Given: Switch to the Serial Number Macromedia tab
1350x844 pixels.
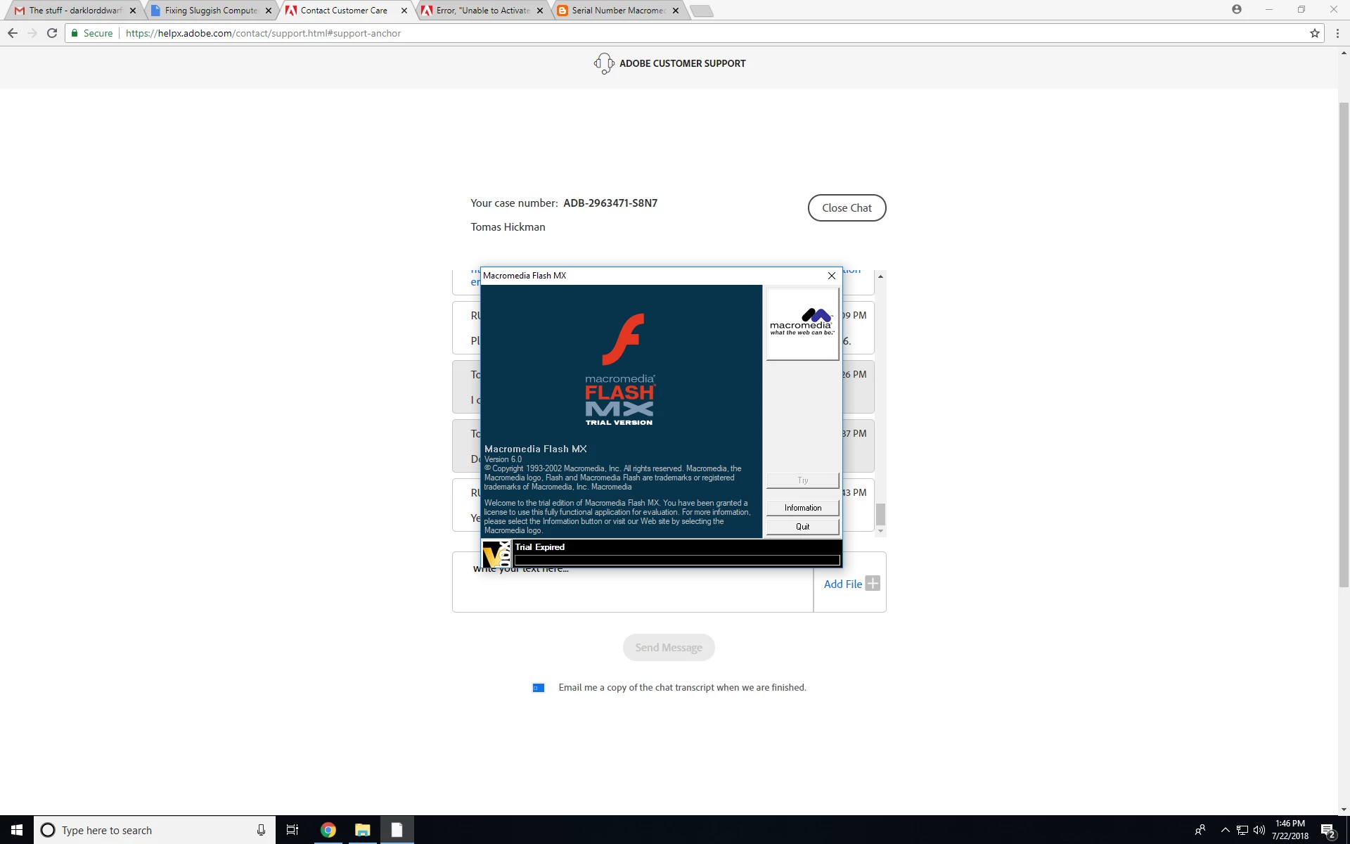Looking at the screenshot, I should click(x=617, y=11).
